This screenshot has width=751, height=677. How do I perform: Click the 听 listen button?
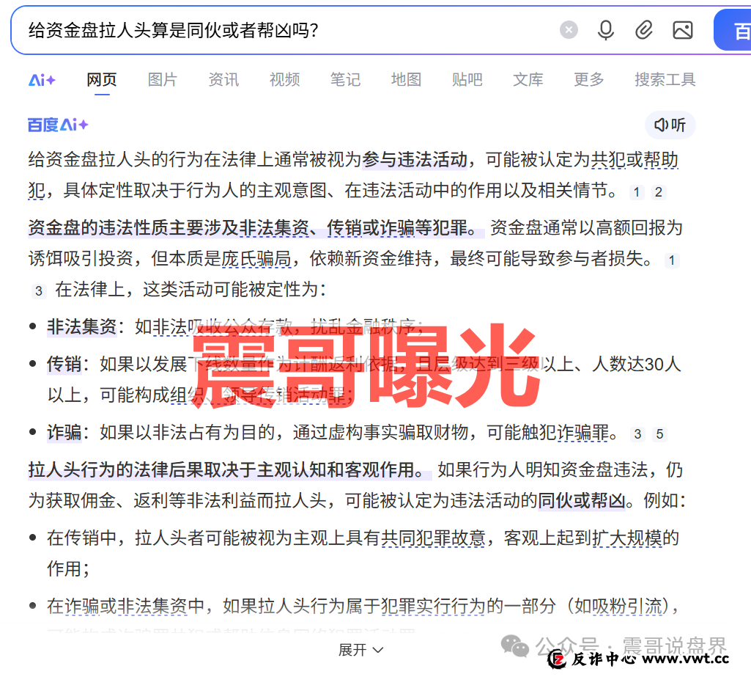[x=670, y=125]
